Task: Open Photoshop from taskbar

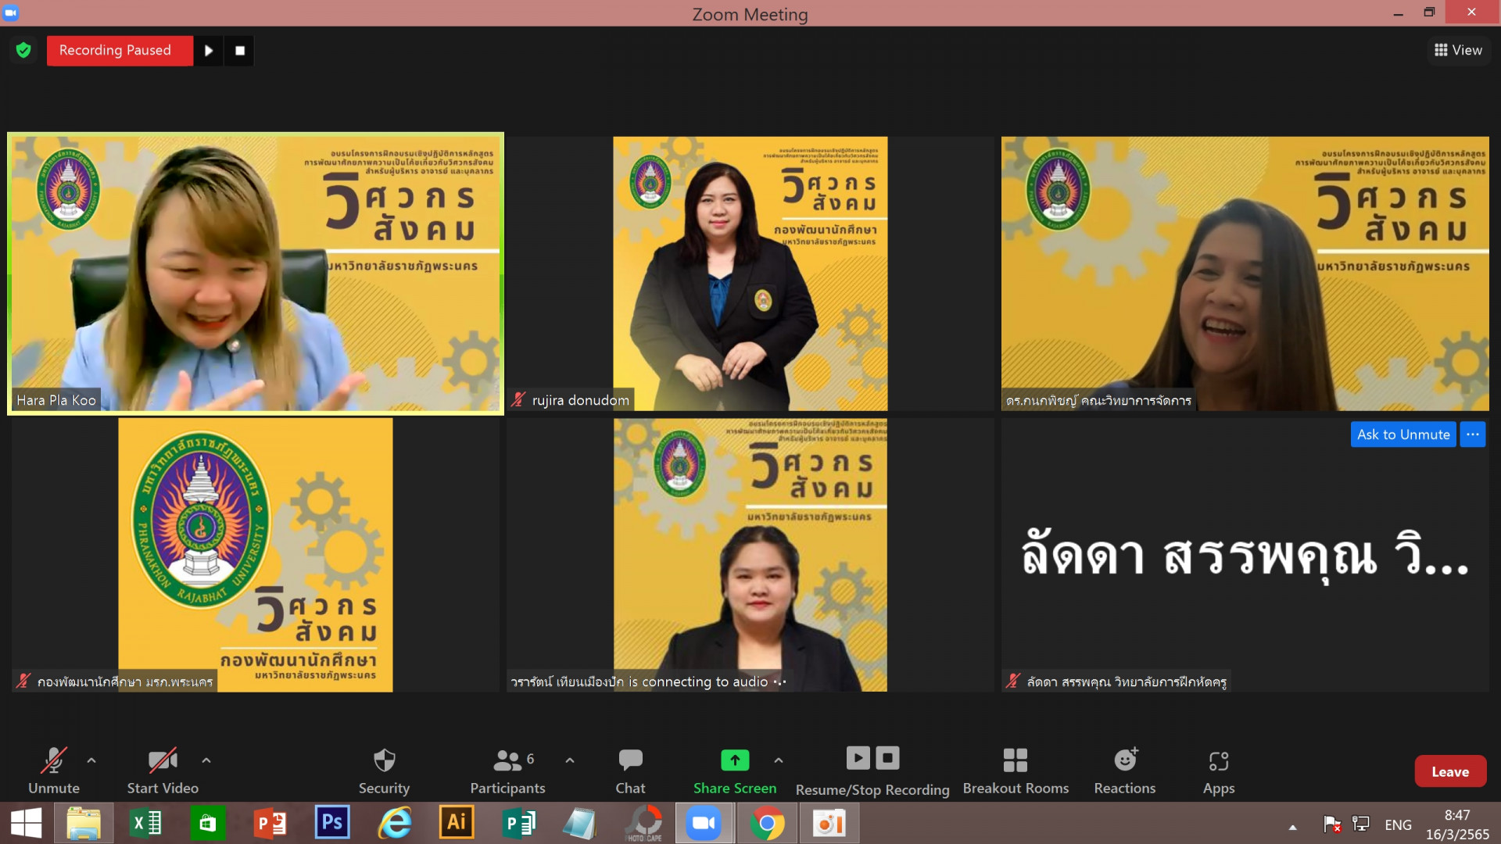Action: coord(332,824)
